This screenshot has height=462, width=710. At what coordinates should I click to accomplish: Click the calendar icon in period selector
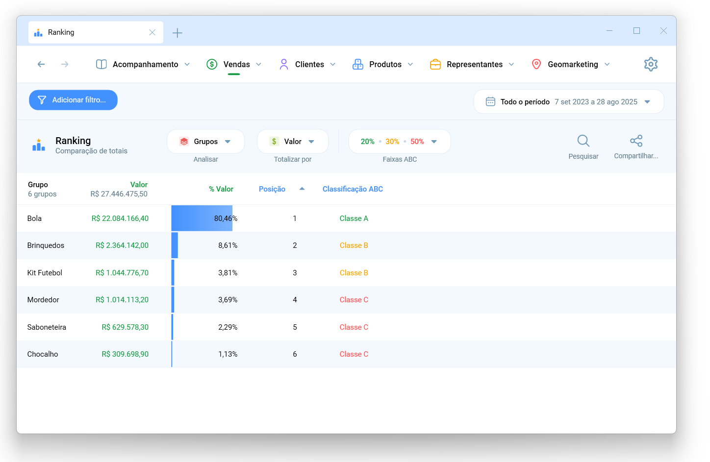tap(490, 101)
